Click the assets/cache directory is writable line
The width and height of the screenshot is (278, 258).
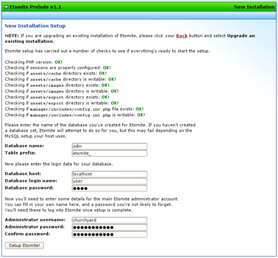[x=60, y=80]
